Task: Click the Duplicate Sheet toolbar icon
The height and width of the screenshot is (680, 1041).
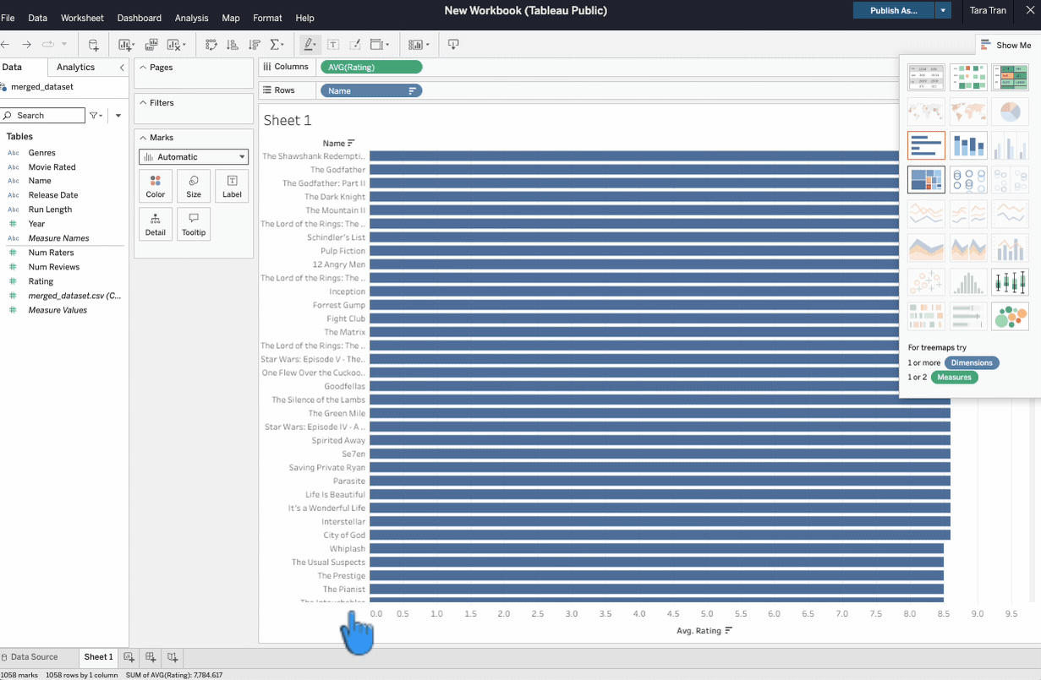Action: coord(151,45)
